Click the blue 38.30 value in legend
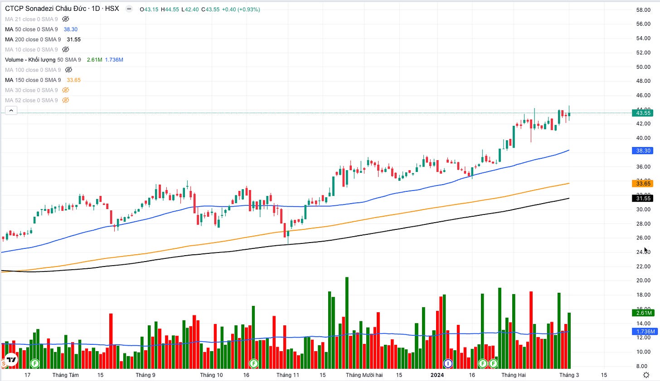This screenshot has width=660, height=381. (71, 29)
